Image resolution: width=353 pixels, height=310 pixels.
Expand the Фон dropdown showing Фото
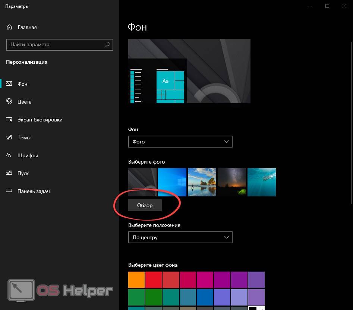pos(180,142)
